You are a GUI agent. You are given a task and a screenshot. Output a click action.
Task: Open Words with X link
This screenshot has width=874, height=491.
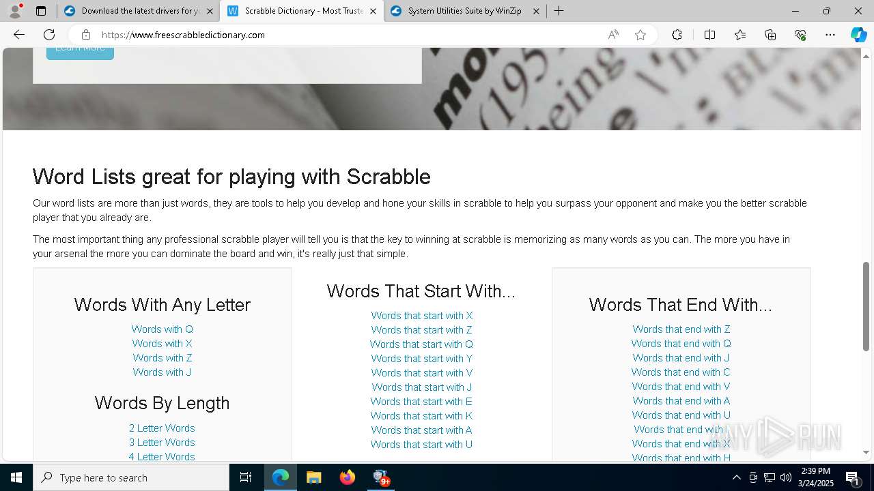point(163,344)
